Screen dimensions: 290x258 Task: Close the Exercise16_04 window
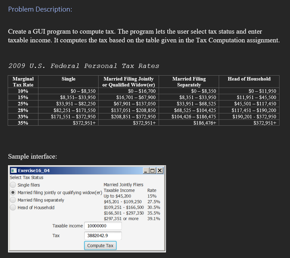160,170
